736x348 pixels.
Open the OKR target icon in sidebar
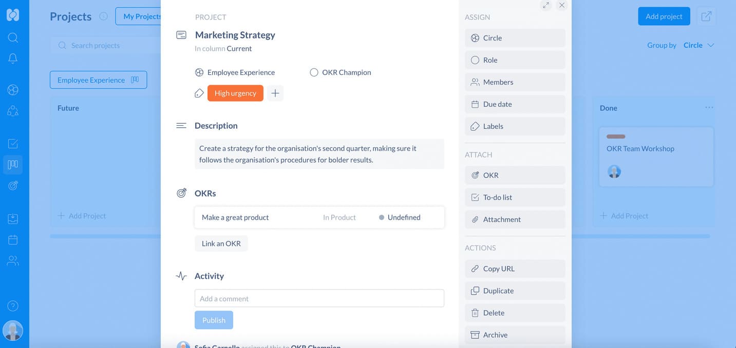13,186
